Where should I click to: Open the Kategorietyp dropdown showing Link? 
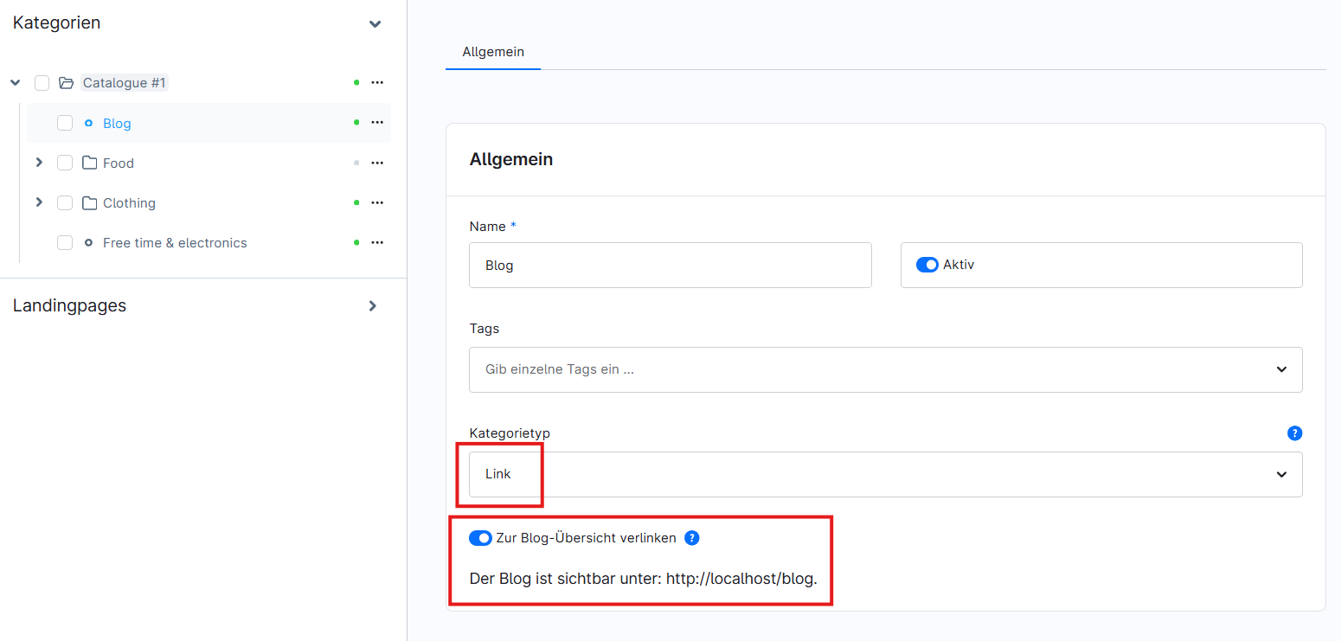click(x=885, y=474)
